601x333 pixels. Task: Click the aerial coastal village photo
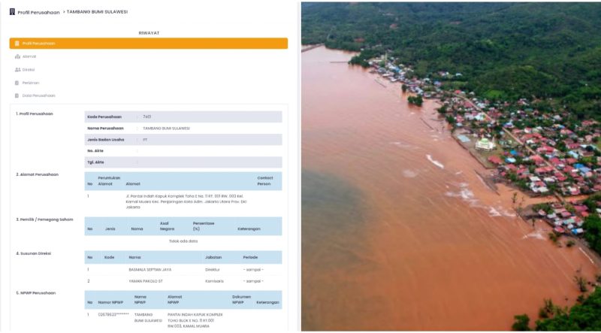451,166
